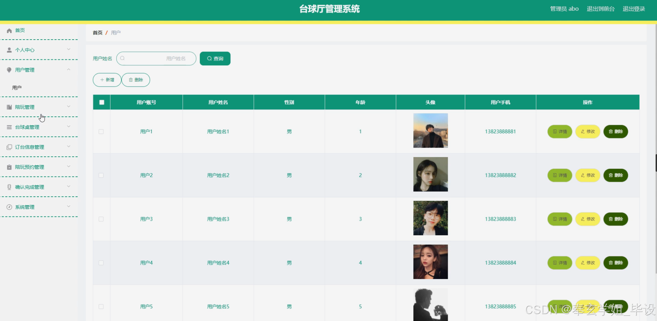Click the 查询 search button
The image size is (657, 321).
click(x=215, y=58)
